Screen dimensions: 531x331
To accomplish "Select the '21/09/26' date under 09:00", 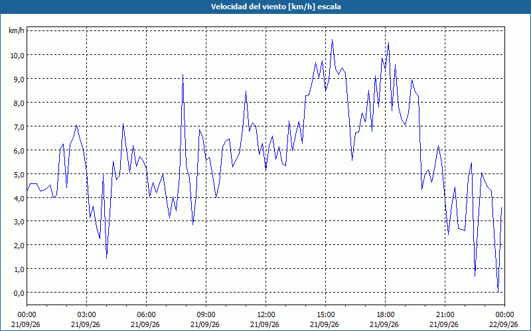I will [205, 324].
